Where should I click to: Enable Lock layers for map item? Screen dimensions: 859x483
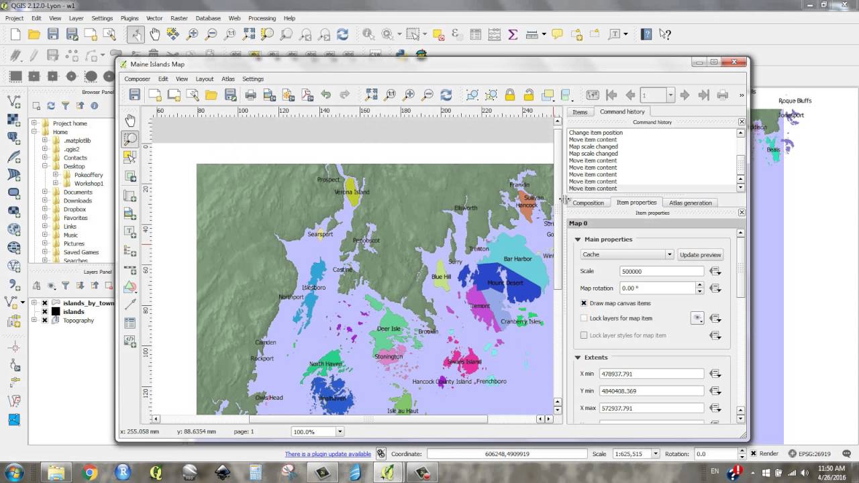click(584, 319)
